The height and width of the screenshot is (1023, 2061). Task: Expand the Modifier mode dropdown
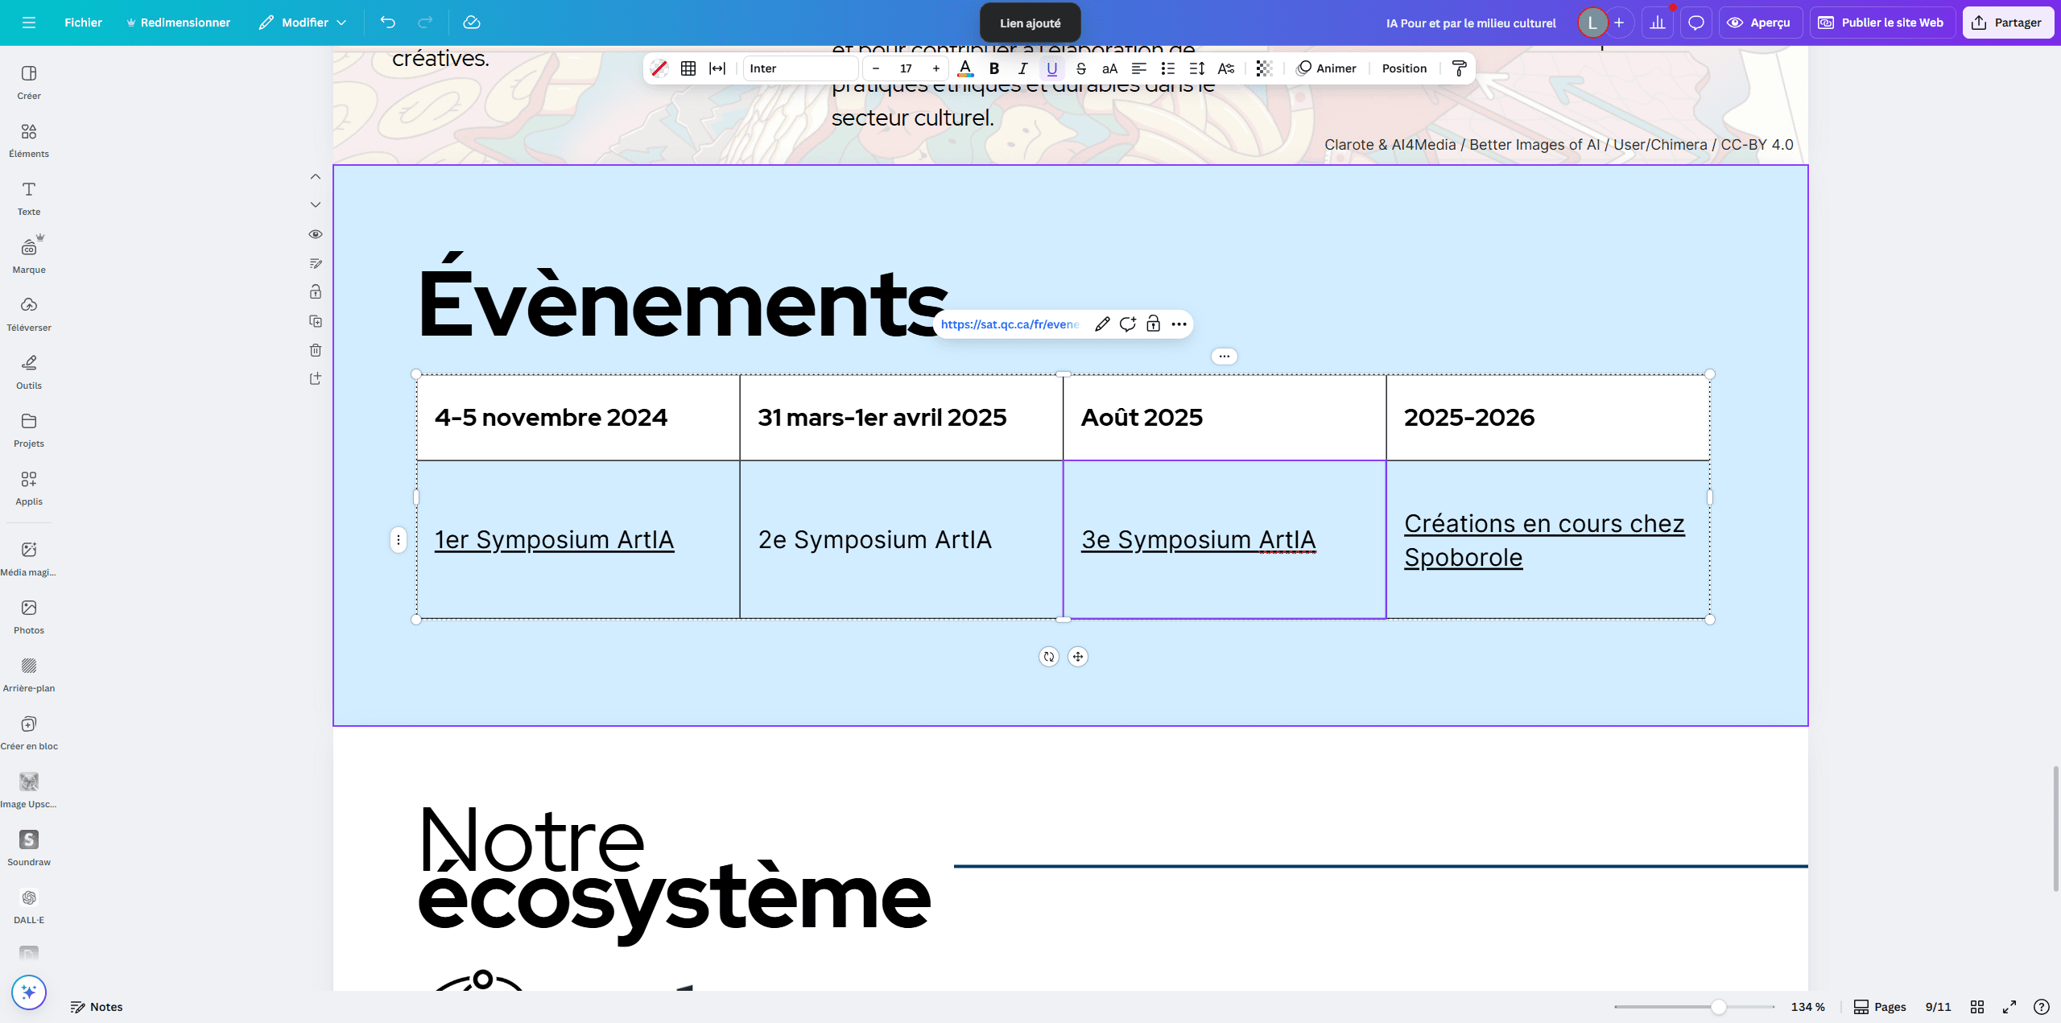coord(303,23)
